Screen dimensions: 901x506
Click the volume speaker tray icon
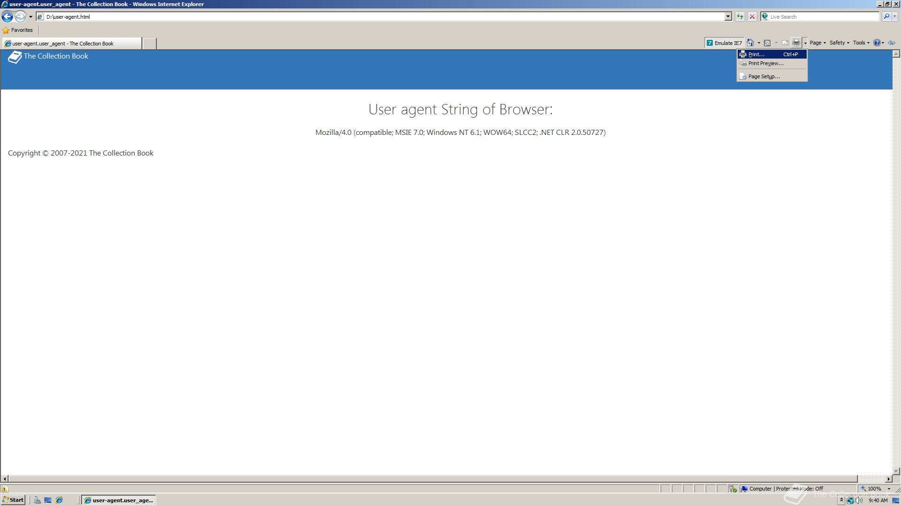(859, 500)
